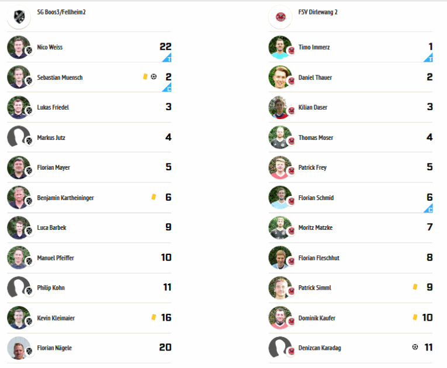This screenshot has width=447, height=368.
Task: Click Sebastian Muensch's goal ball icon
Action: [x=154, y=76]
